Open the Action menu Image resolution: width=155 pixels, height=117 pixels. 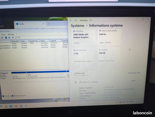(x=3, y=35)
